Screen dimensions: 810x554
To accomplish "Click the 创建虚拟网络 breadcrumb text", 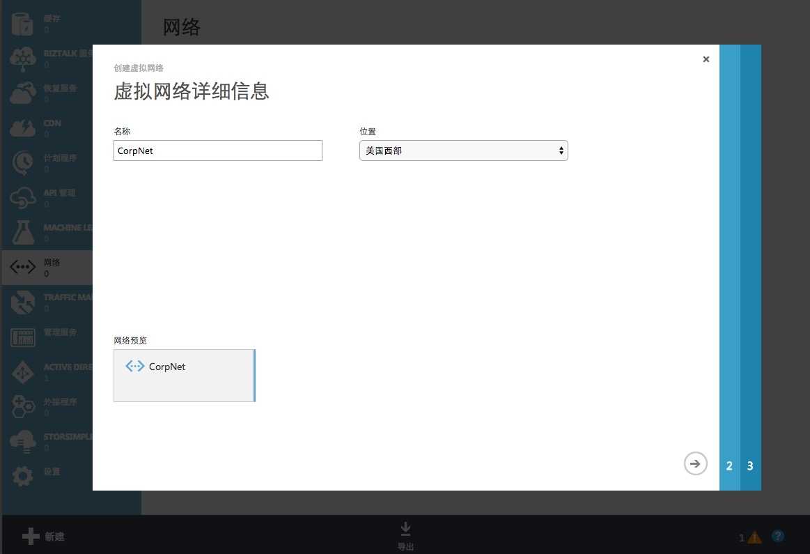I will (x=139, y=68).
